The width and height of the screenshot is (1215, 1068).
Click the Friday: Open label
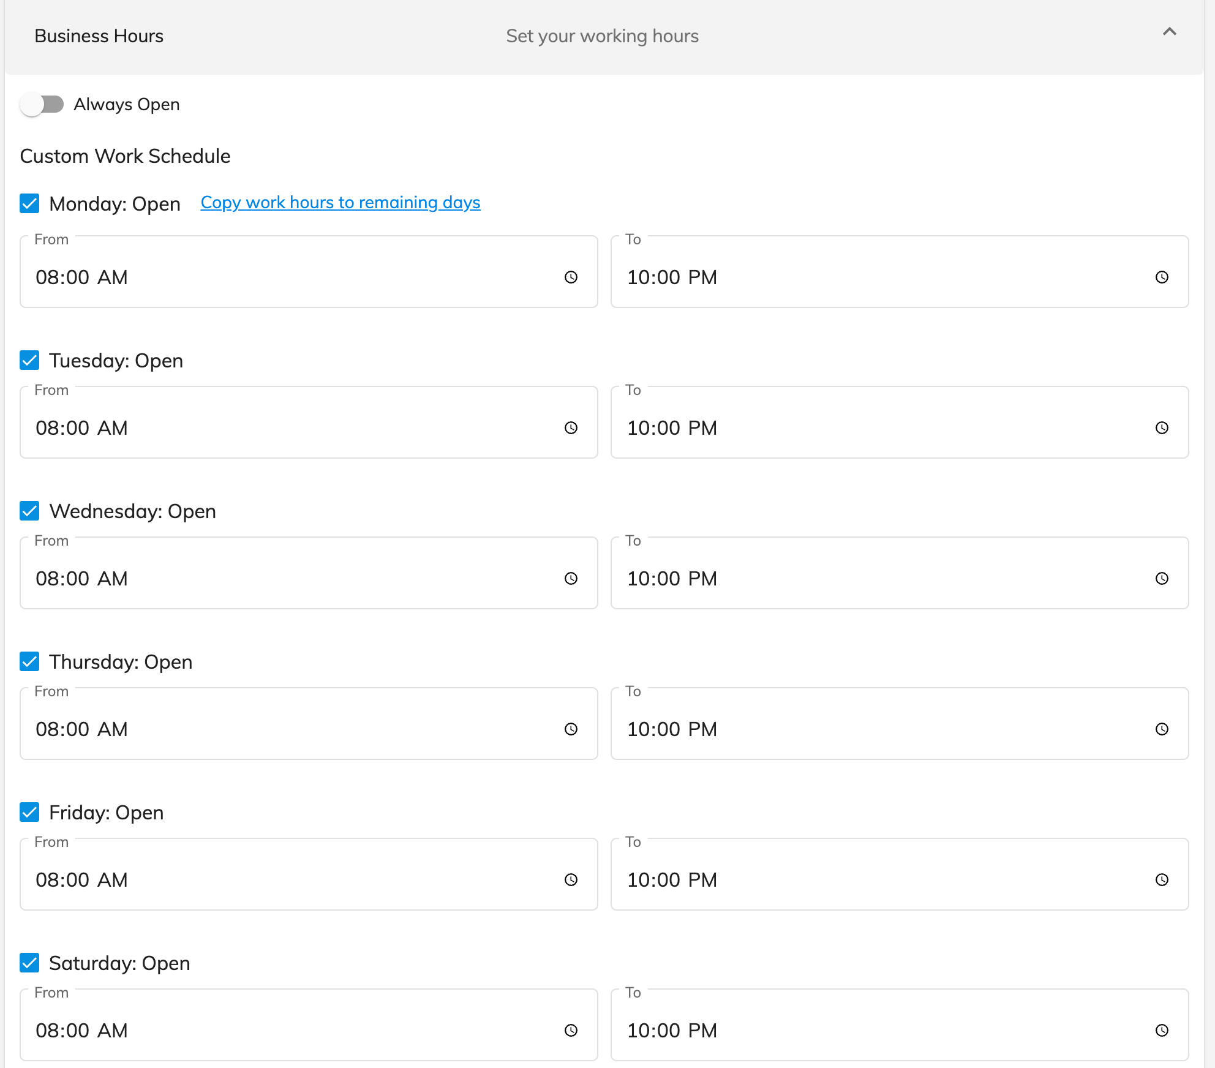(107, 813)
